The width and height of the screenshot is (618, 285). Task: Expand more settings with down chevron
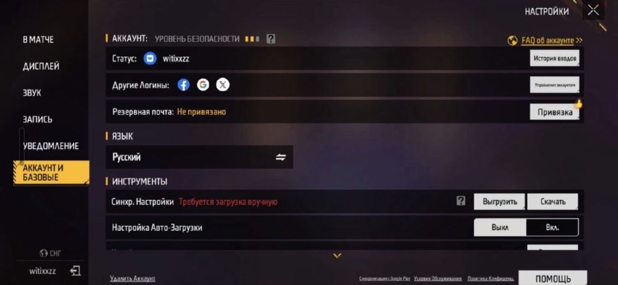coord(337,256)
